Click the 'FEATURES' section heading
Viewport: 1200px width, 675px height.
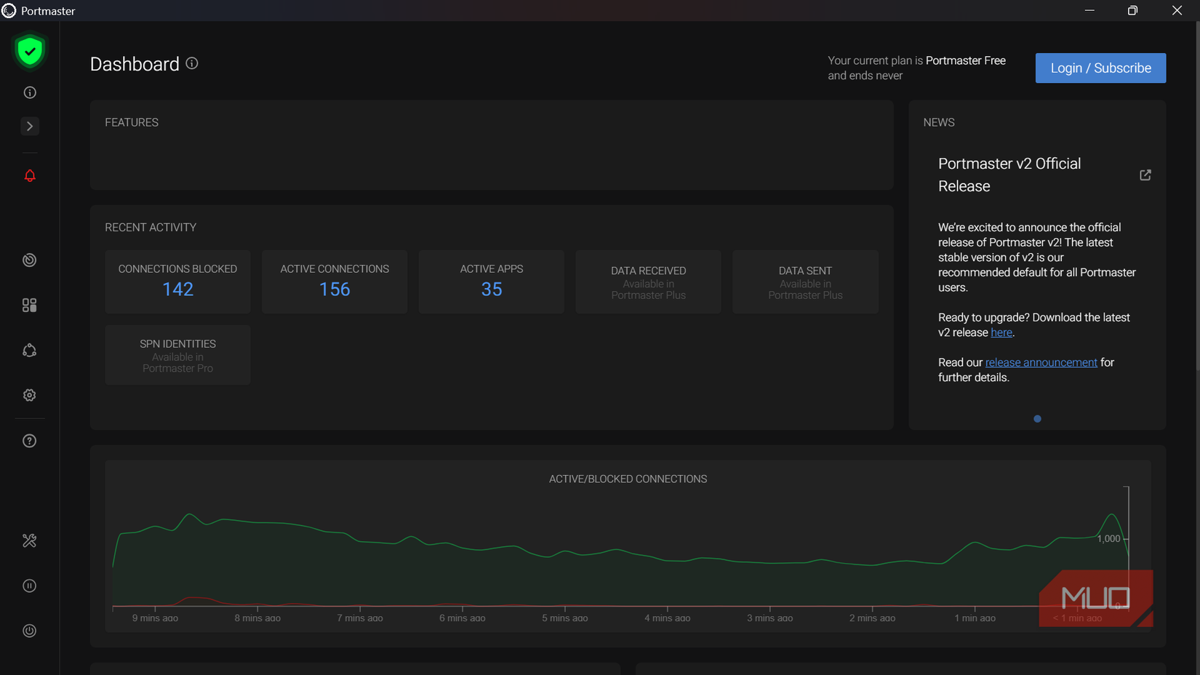coord(132,122)
